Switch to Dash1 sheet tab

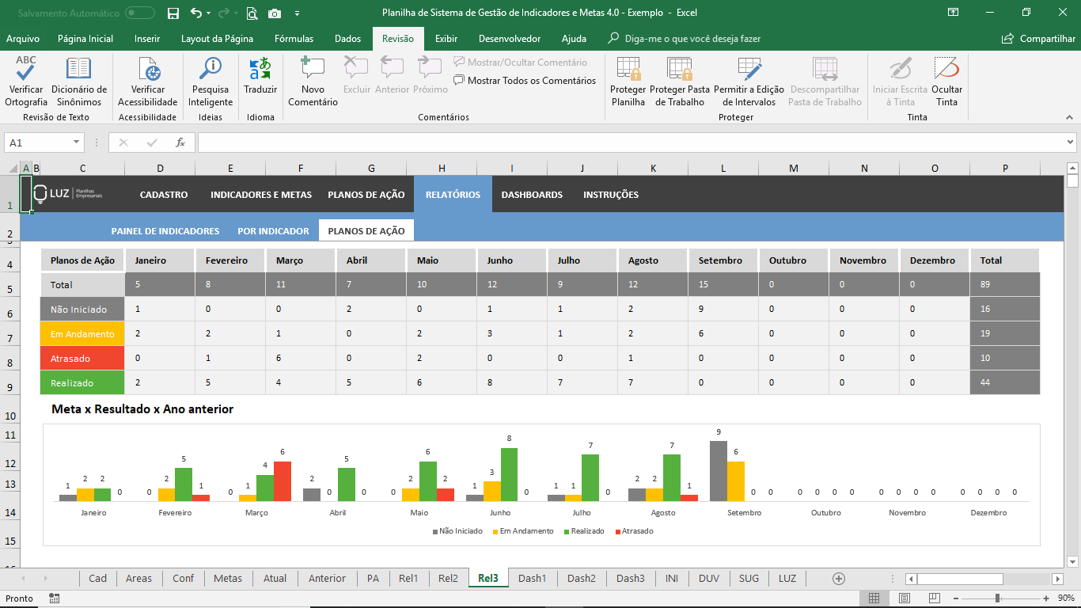tap(532, 578)
